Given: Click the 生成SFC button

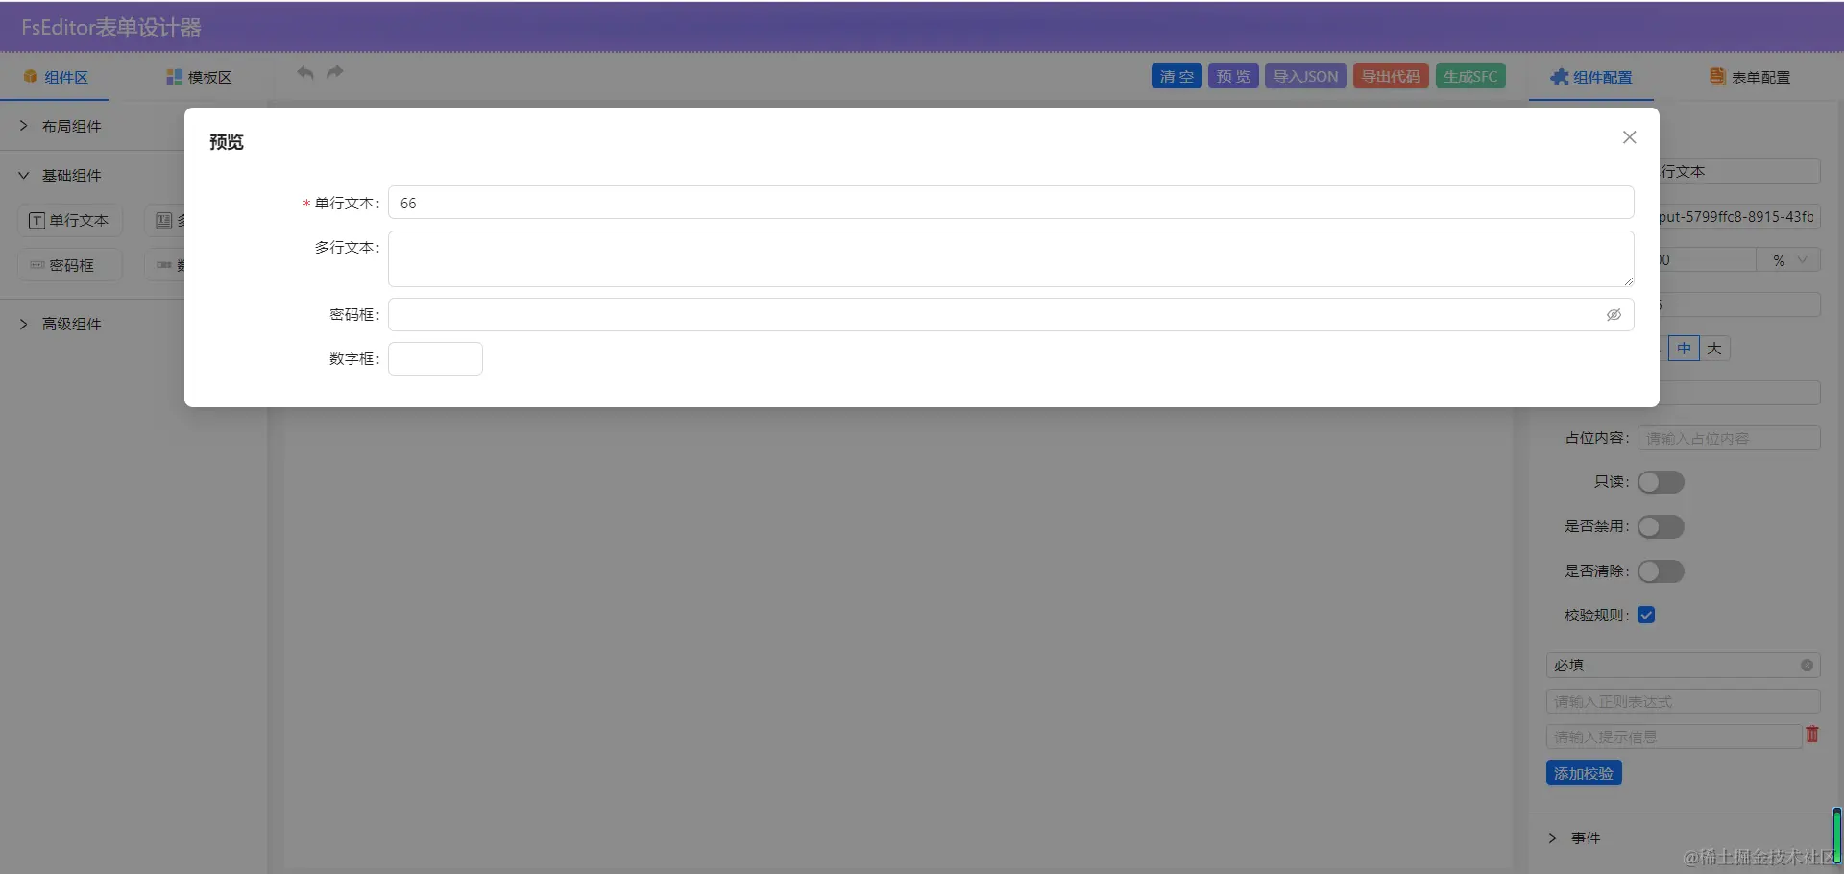Looking at the screenshot, I should [1470, 77].
